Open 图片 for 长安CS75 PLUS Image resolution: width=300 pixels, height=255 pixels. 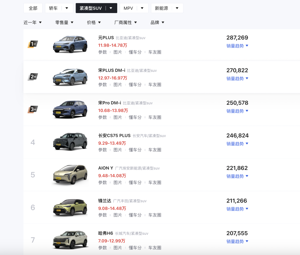pyautogui.click(x=118, y=150)
